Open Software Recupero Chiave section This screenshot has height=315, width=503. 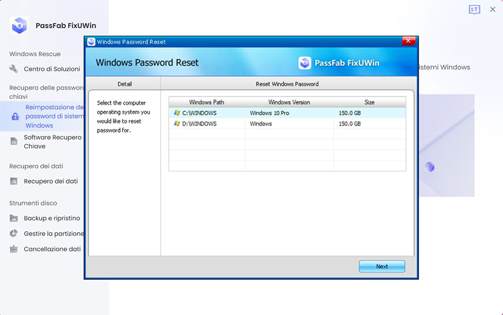(x=52, y=142)
